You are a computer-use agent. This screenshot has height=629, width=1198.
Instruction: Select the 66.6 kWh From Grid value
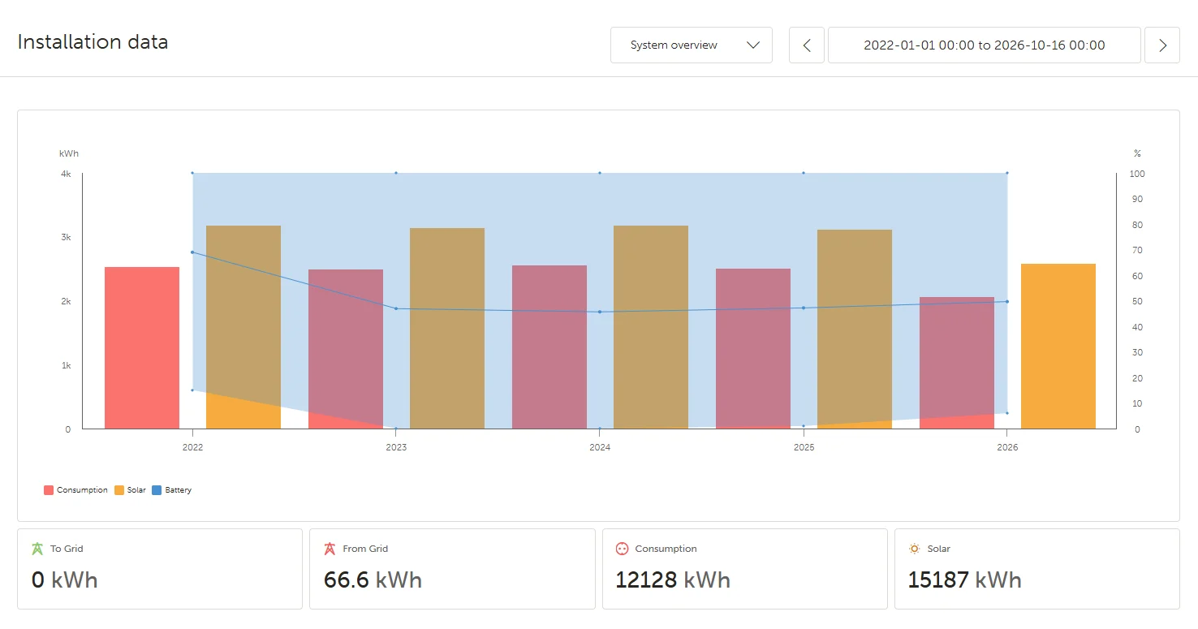[373, 580]
